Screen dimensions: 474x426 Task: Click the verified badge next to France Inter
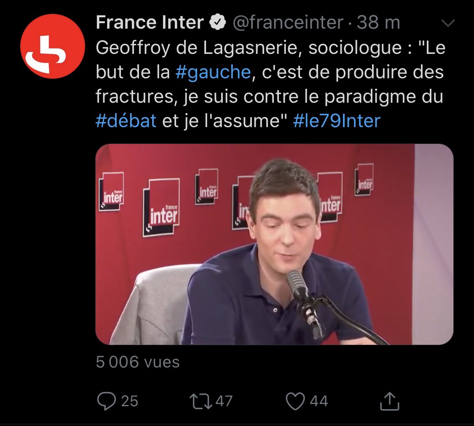[x=218, y=22]
